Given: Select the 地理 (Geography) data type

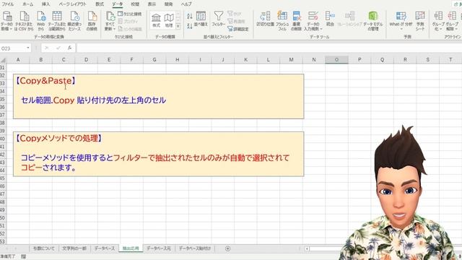Looking at the screenshot, I should click(169, 20).
